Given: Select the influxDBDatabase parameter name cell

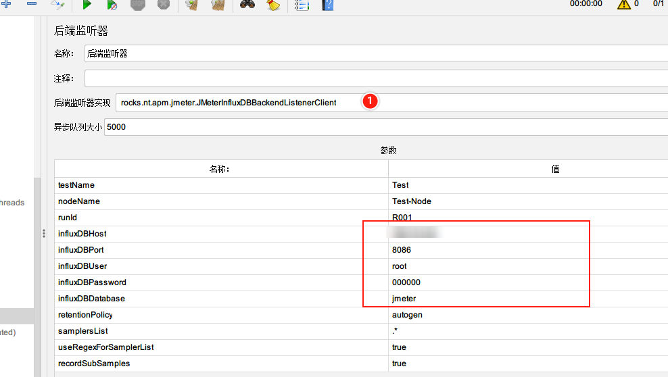Looking at the screenshot, I should (221, 298).
